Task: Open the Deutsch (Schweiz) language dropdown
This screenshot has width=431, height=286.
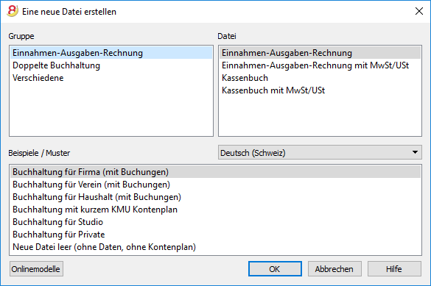Action: [320, 152]
